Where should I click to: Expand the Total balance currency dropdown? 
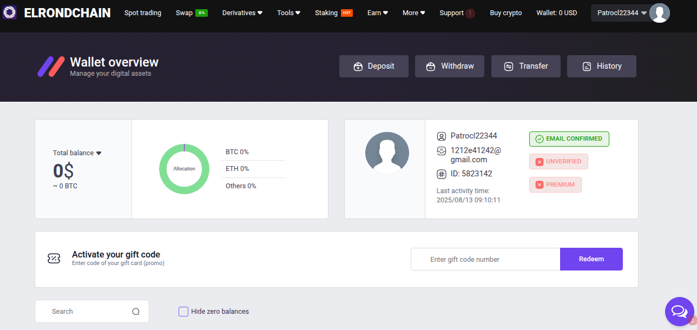click(98, 153)
